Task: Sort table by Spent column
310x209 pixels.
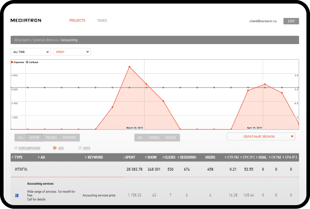Action: pyautogui.click(x=129, y=157)
